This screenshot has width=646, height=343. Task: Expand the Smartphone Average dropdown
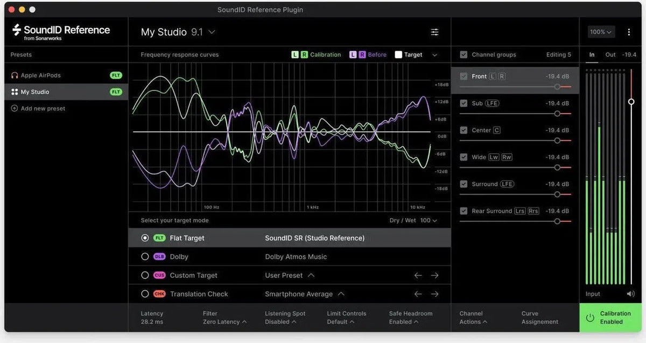342,293
